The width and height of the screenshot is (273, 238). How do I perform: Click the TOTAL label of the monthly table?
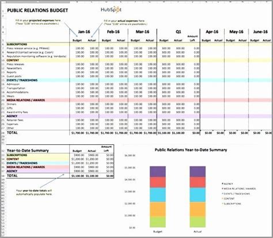12,133
